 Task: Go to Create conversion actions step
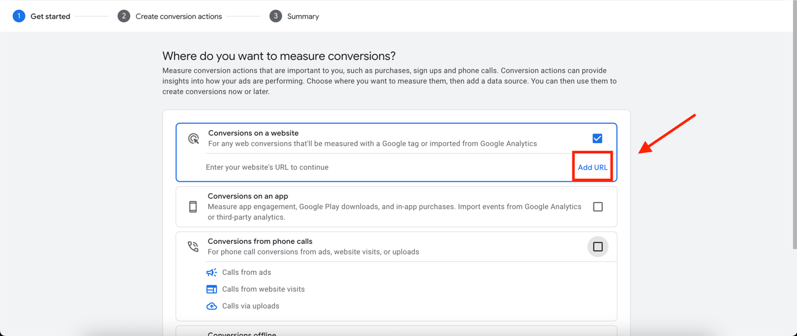pyautogui.click(x=179, y=16)
